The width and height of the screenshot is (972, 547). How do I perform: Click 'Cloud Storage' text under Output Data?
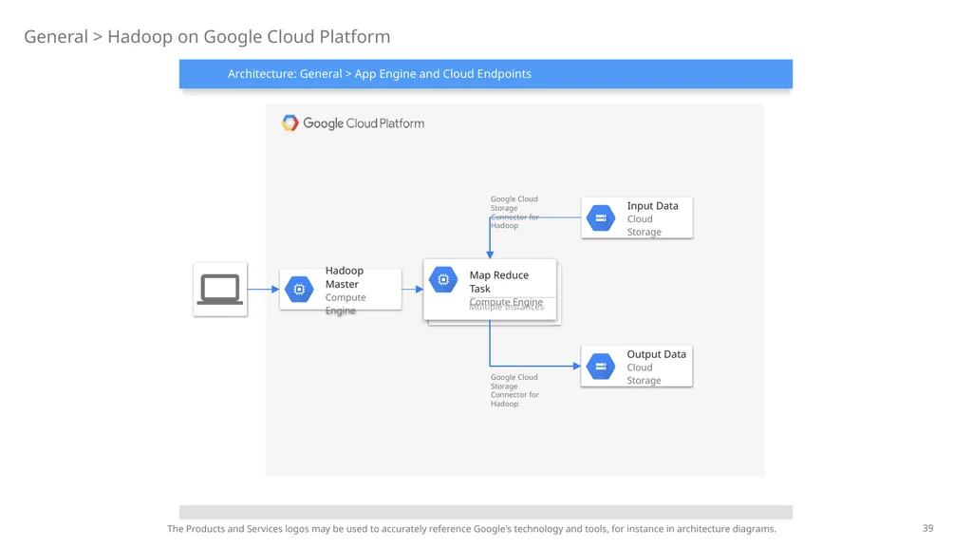(645, 373)
